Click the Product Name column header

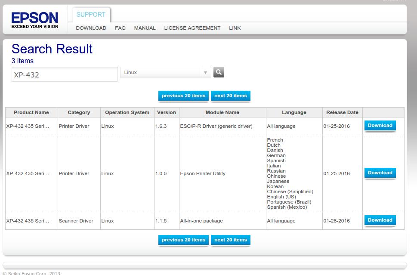pos(31,112)
